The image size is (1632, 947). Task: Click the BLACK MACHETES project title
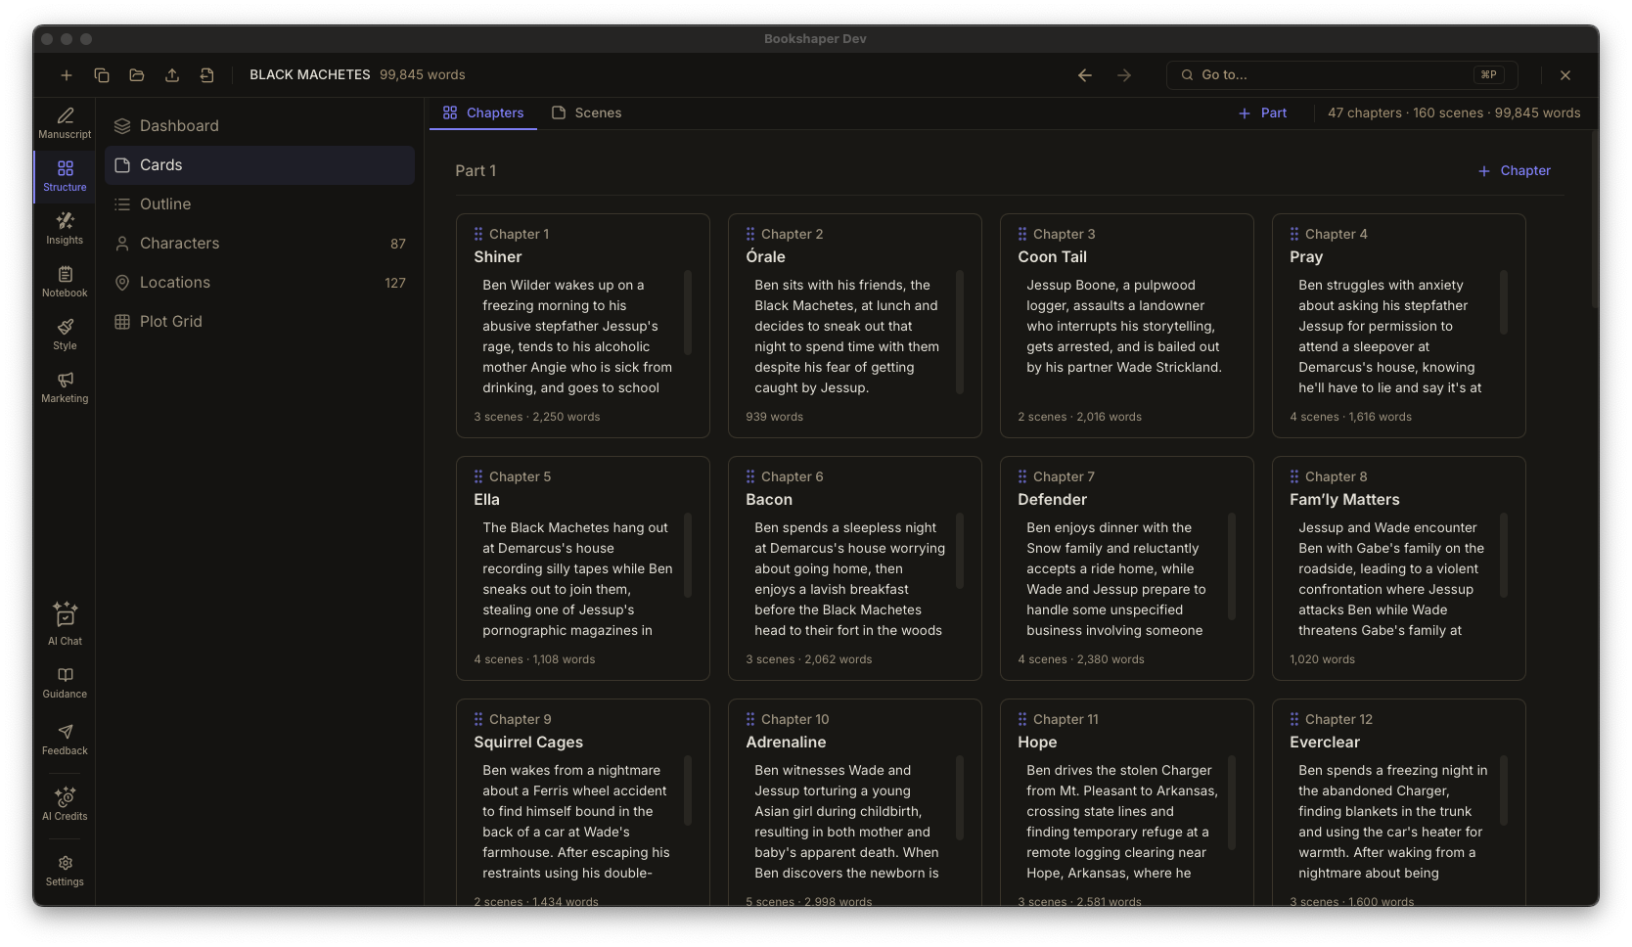point(310,75)
